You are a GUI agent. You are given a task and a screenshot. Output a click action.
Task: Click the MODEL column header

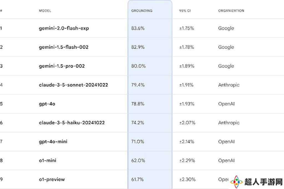point(45,11)
